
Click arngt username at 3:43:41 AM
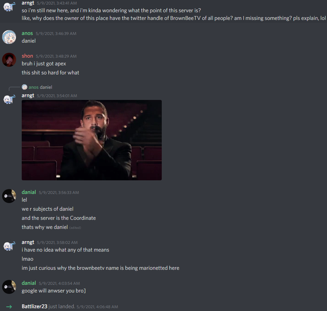coord(28,3)
